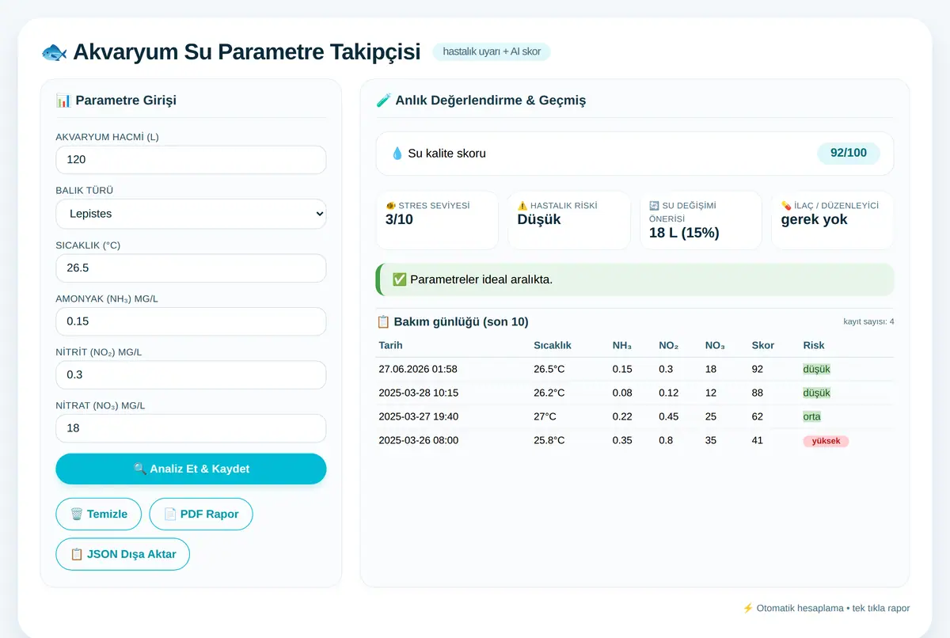Click the Hastalık Riski Düşük card
Screen dimensions: 950x638
[x=569, y=220]
